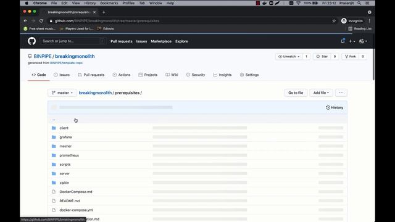Screen dimensions: 395x222
Task: Open the Wiki tab
Action: coord(172,75)
